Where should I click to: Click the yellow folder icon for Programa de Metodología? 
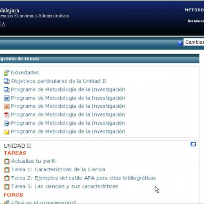pos(7,132)
